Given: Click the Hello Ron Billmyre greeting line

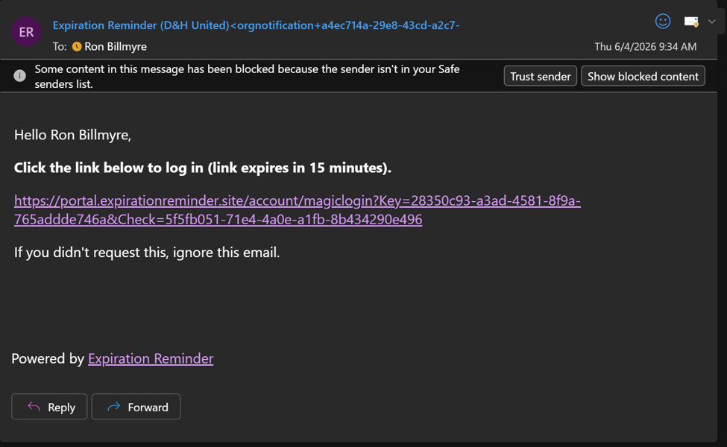Looking at the screenshot, I should pos(73,135).
